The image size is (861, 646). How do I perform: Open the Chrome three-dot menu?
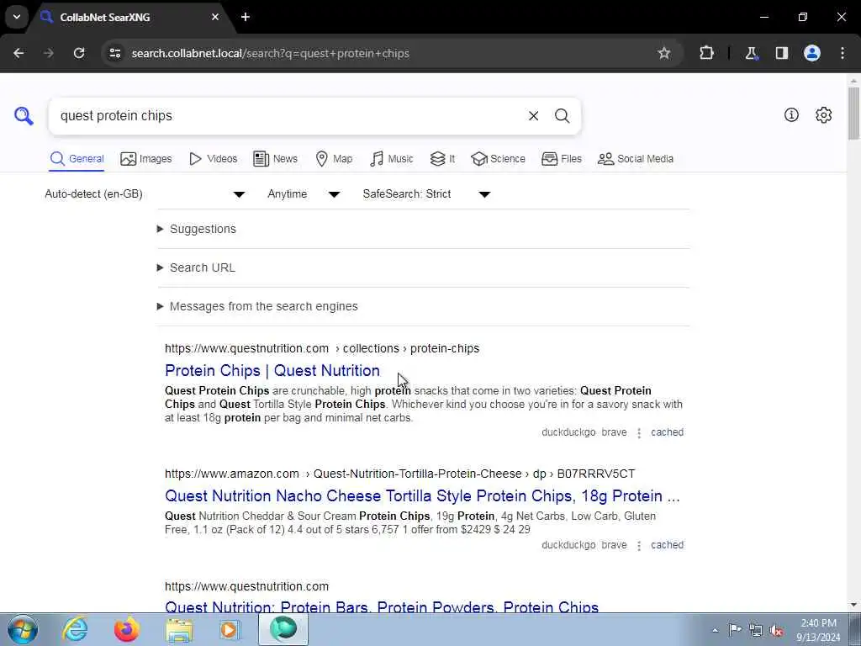click(x=843, y=53)
